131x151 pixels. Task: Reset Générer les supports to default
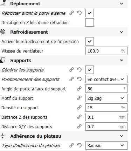(x=79, y=70)
